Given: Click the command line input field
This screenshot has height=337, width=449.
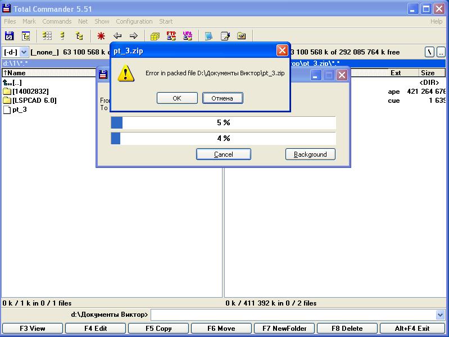Looking at the screenshot, I should click(293, 315).
